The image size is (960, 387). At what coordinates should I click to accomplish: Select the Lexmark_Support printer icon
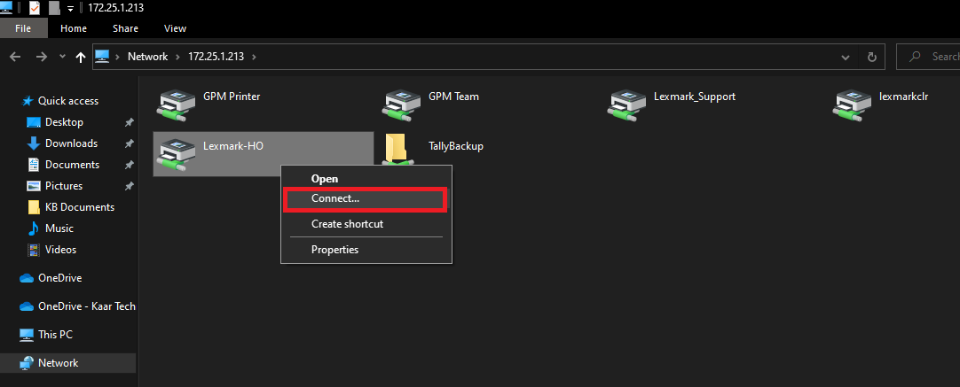click(x=626, y=104)
